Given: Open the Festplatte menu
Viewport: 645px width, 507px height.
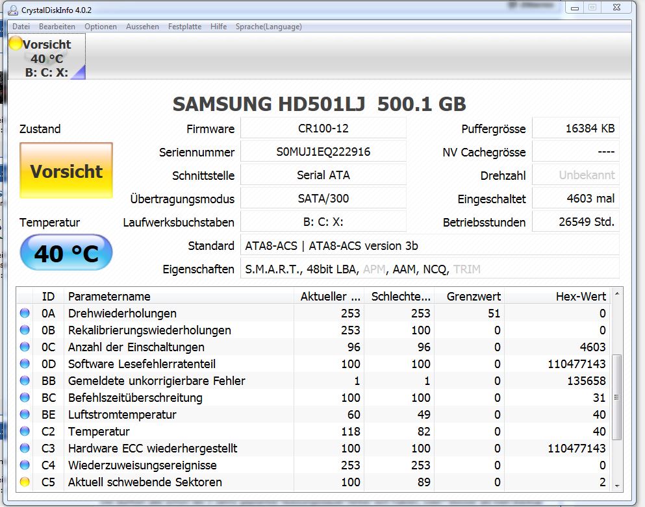Looking at the screenshot, I should coord(184,27).
